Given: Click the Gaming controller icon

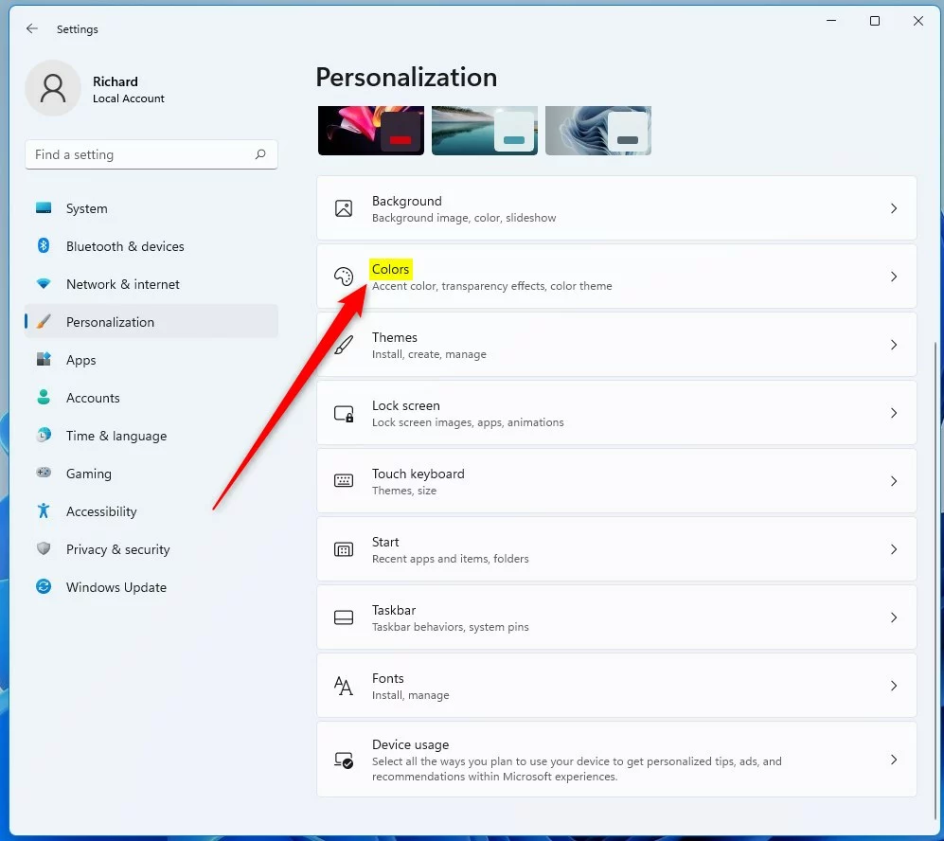Looking at the screenshot, I should pos(44,473).
